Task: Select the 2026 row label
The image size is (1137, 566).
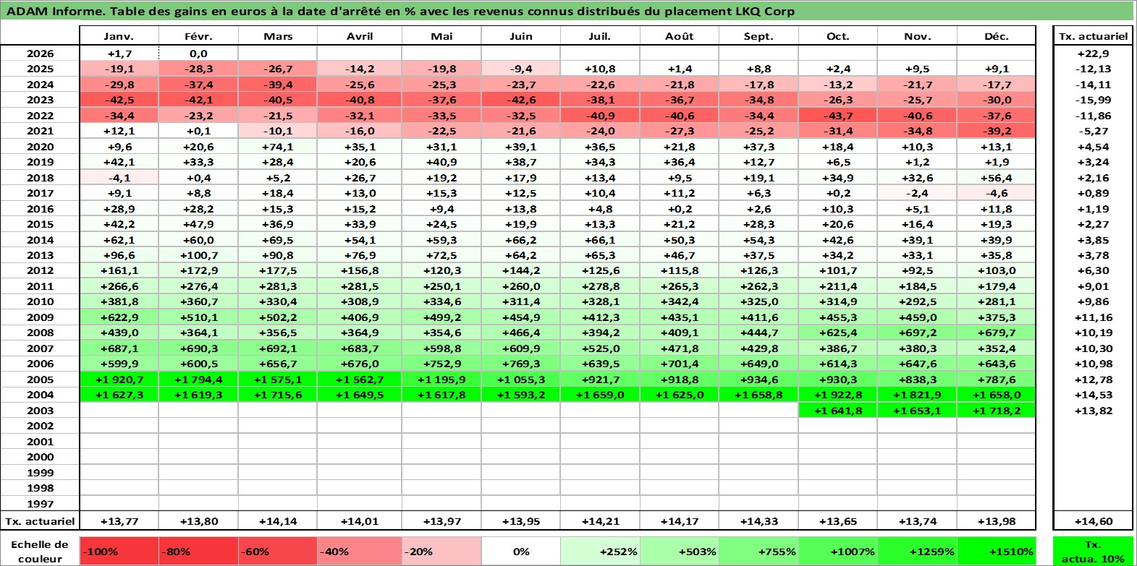Action: click(x=40, y=53)
